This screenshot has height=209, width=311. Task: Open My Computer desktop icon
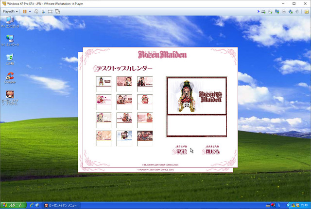tap(10, 22)
